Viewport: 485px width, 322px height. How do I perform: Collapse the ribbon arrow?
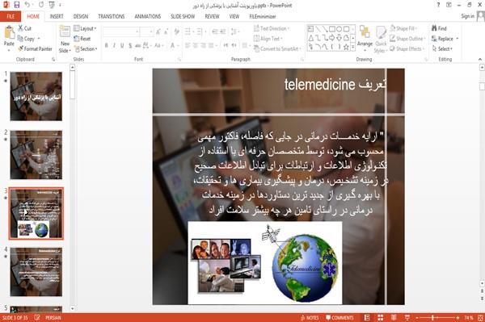(479, 59)
